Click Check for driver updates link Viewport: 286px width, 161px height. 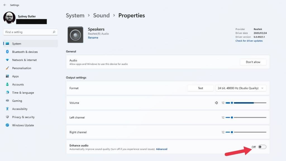coord(249,41)
